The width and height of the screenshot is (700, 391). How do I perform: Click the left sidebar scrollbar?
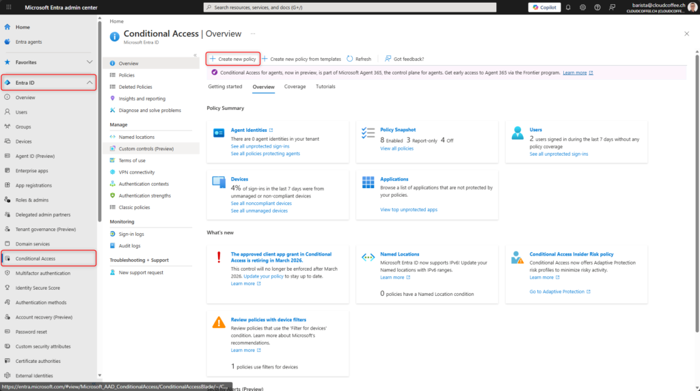[100, 120]
